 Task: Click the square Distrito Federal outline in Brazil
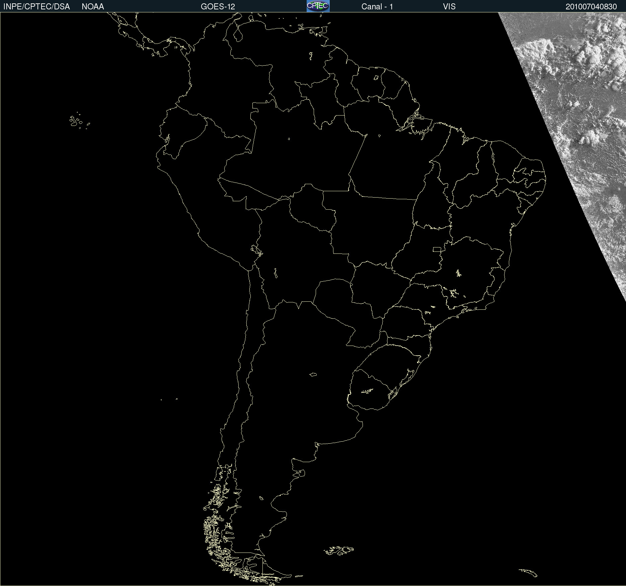pyautogui.click(x=437, y=249)
